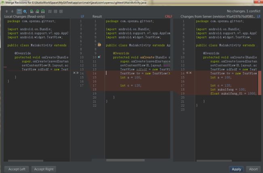Click 'int xukaifang = 100;' in server pane
This screenshot has width=263, height=173.
pyautogui.click(x=228, y=89)
